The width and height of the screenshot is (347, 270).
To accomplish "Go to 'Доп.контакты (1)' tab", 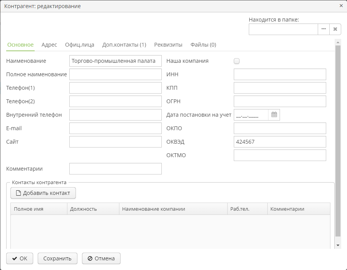I will 124,45.
